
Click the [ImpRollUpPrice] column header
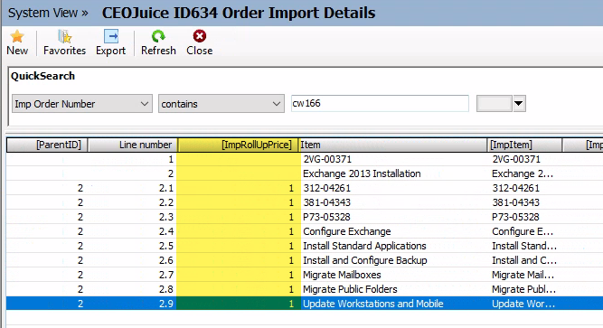(238, 145)
